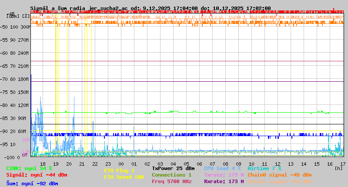Click the '240M' y-axis value
The height and width of the screenshot is (187, 348).
coord(23,53)
